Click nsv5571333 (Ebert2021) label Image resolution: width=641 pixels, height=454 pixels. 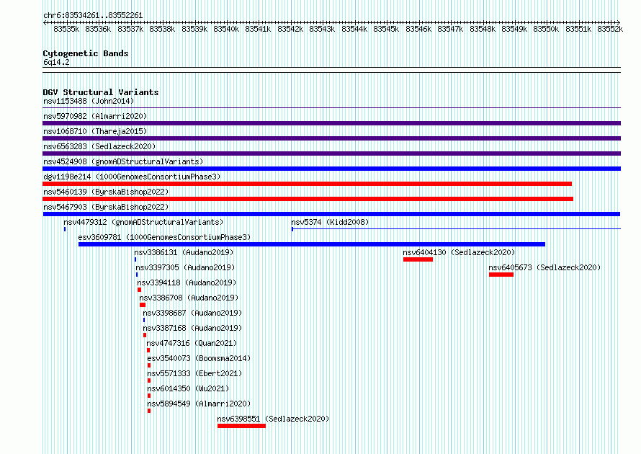click(x=194, y=373)
